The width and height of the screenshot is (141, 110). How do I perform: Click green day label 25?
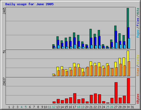(107, 107)
